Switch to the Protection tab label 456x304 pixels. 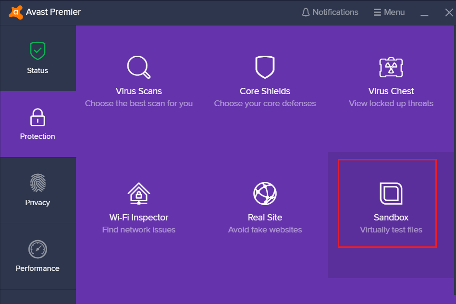37,136
